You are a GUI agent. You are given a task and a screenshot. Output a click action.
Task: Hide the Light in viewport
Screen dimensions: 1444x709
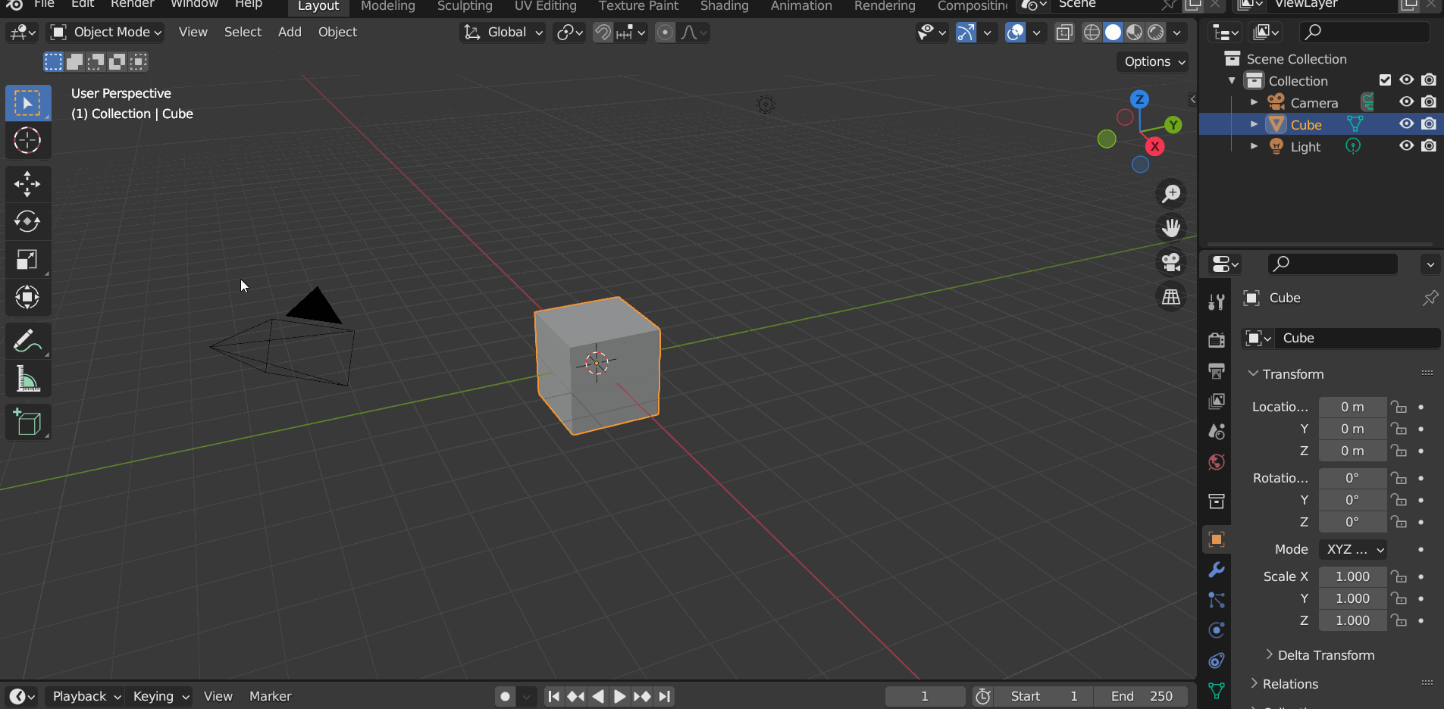point(1407,146)
